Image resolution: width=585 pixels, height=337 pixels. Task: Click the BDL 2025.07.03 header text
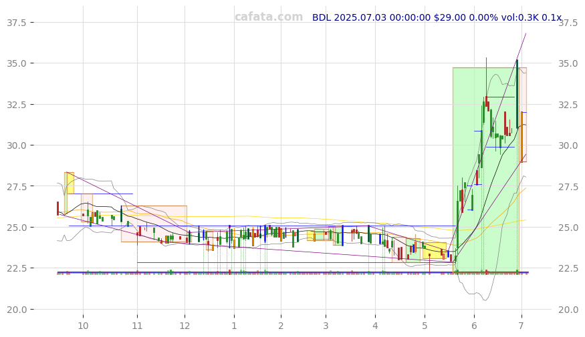pos(437,17)
